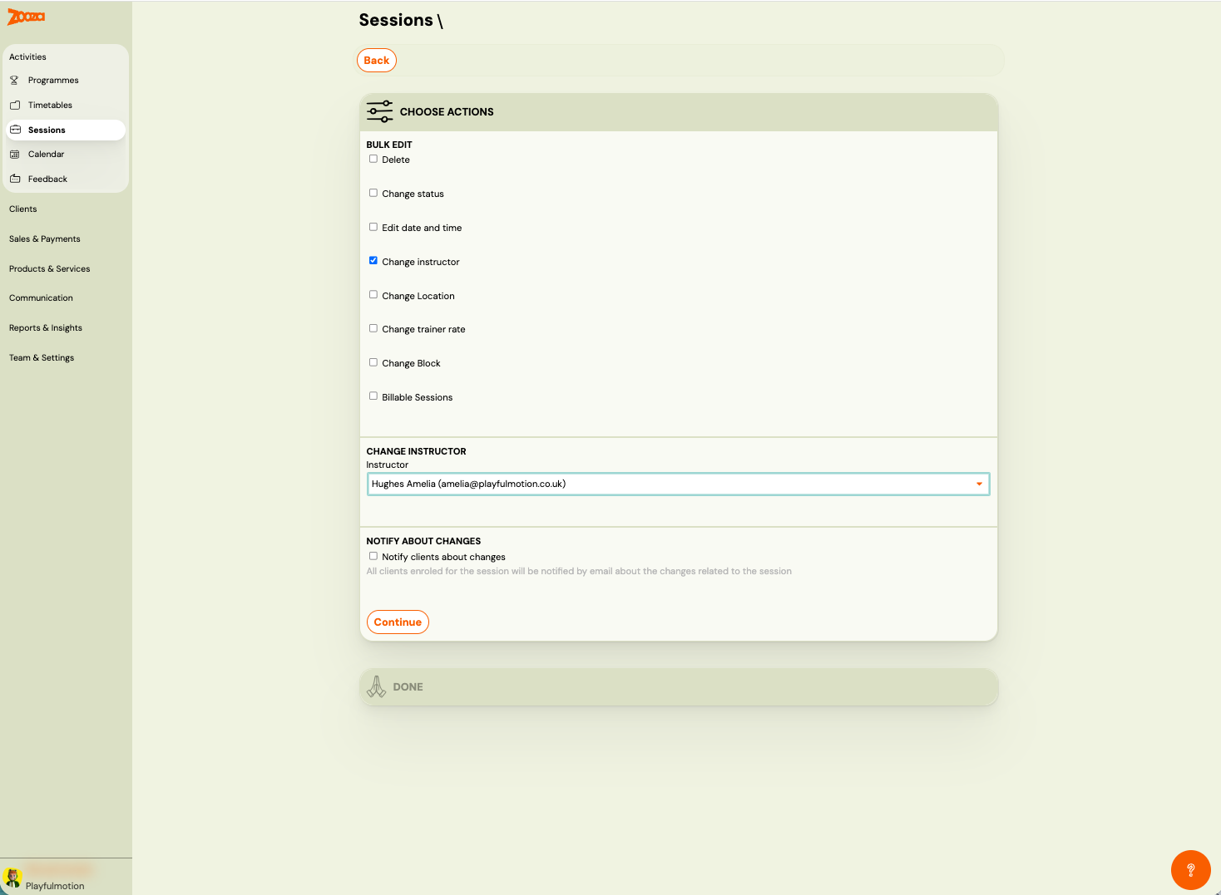Tick Notify clients about changes

373,556
